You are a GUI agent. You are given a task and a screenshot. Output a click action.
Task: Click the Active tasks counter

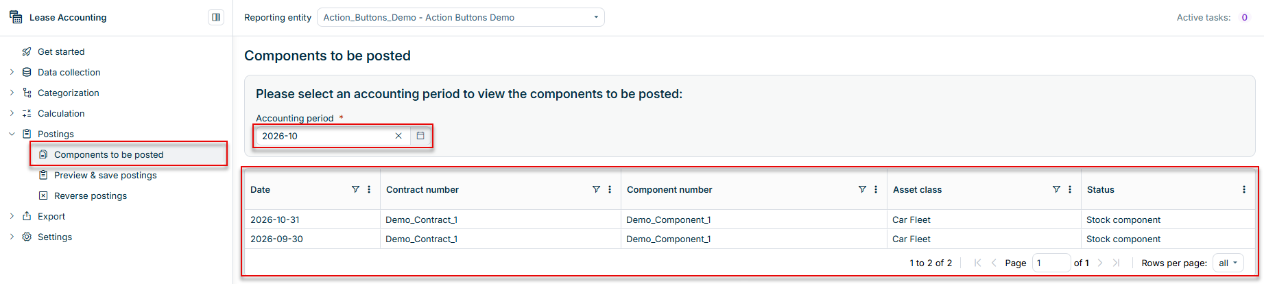[x=1245, y=17]
